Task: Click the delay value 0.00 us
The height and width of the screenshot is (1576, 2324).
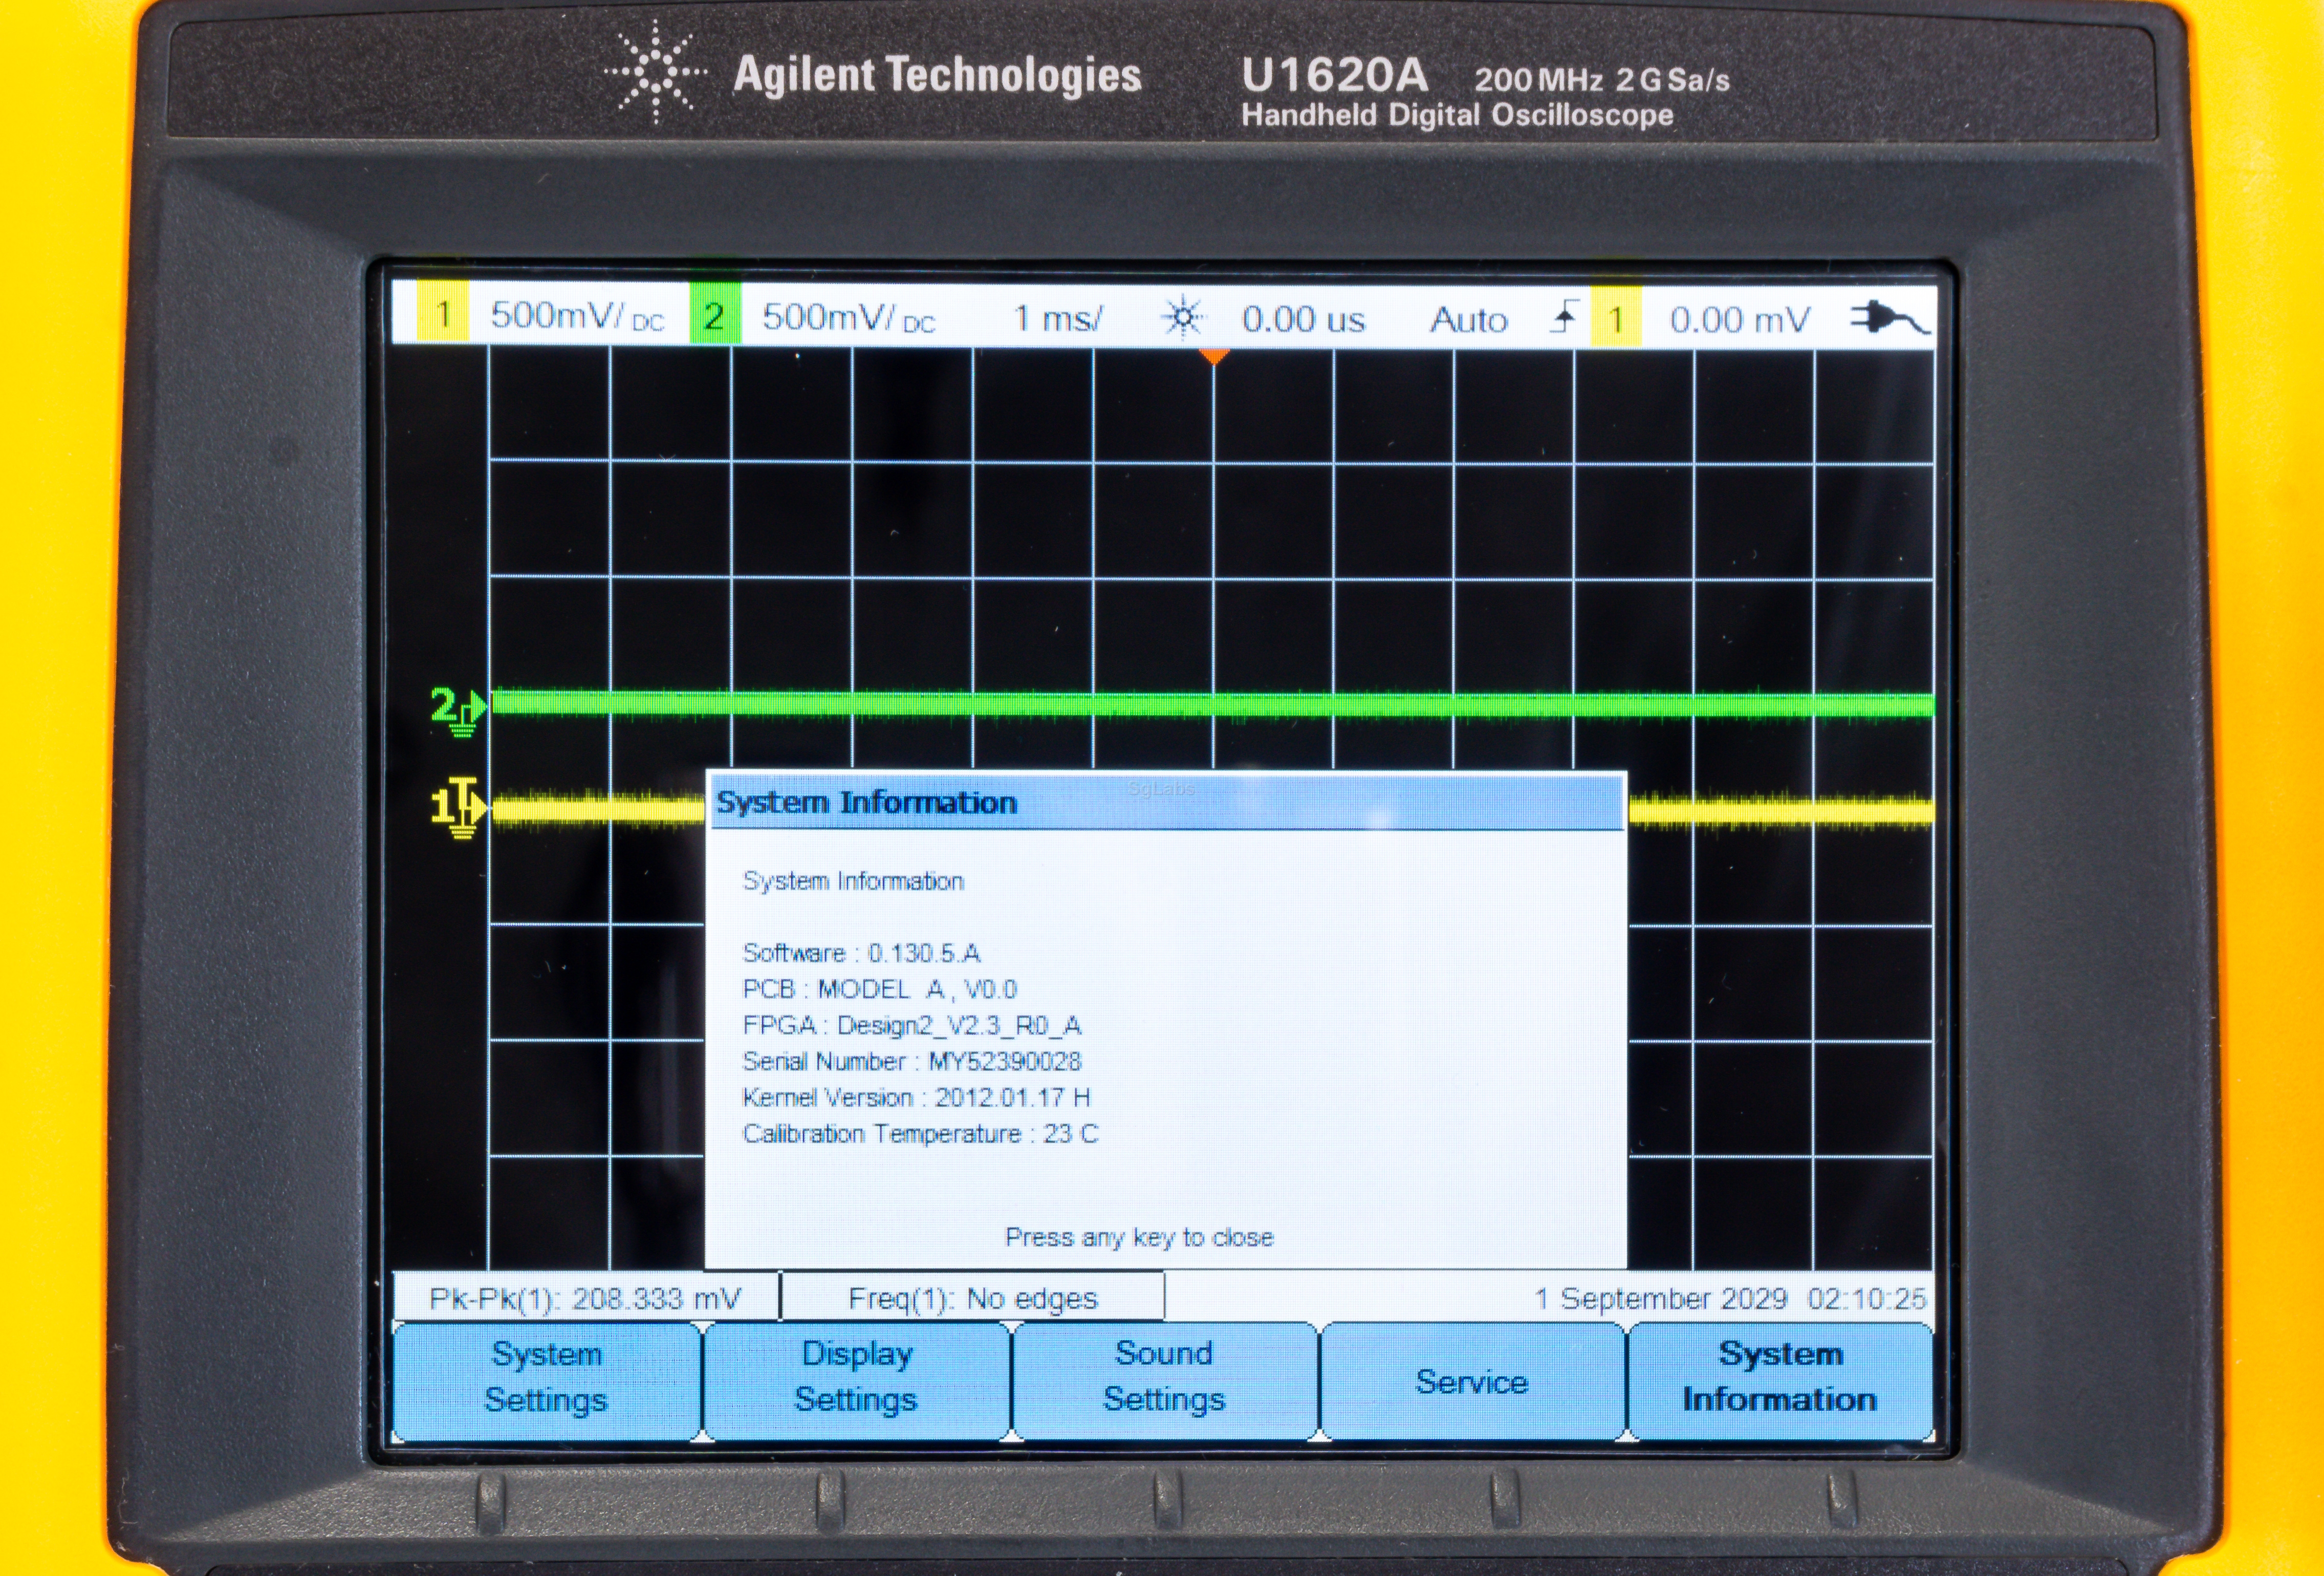Action: (x=1303, y=319)
